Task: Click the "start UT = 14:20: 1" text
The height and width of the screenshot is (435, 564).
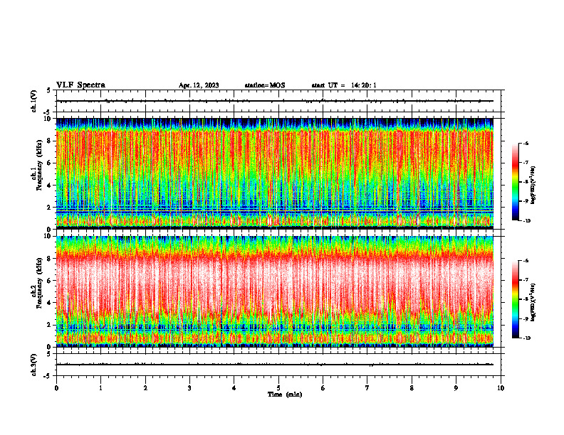Action: coord(344,85)
